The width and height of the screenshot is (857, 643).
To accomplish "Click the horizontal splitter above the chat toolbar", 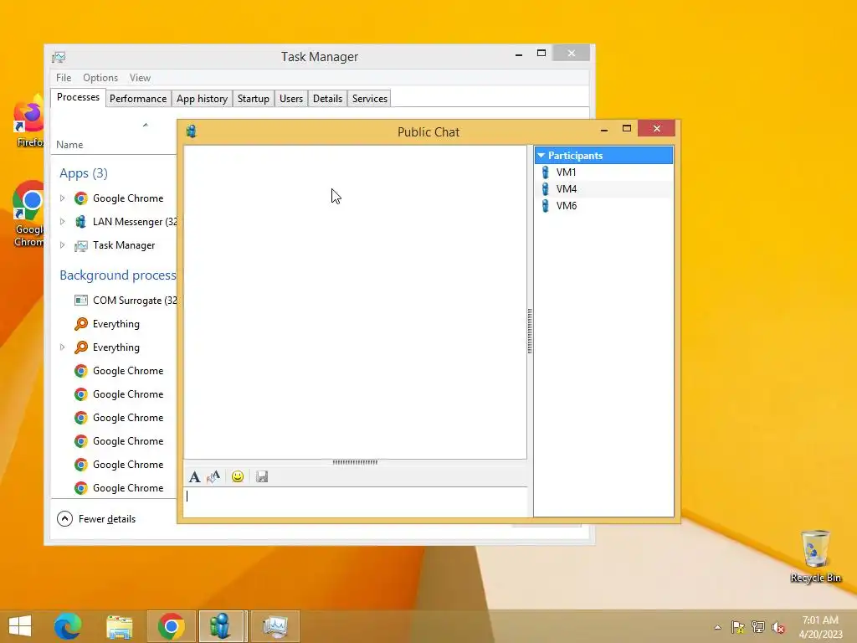I will (355, 462).
